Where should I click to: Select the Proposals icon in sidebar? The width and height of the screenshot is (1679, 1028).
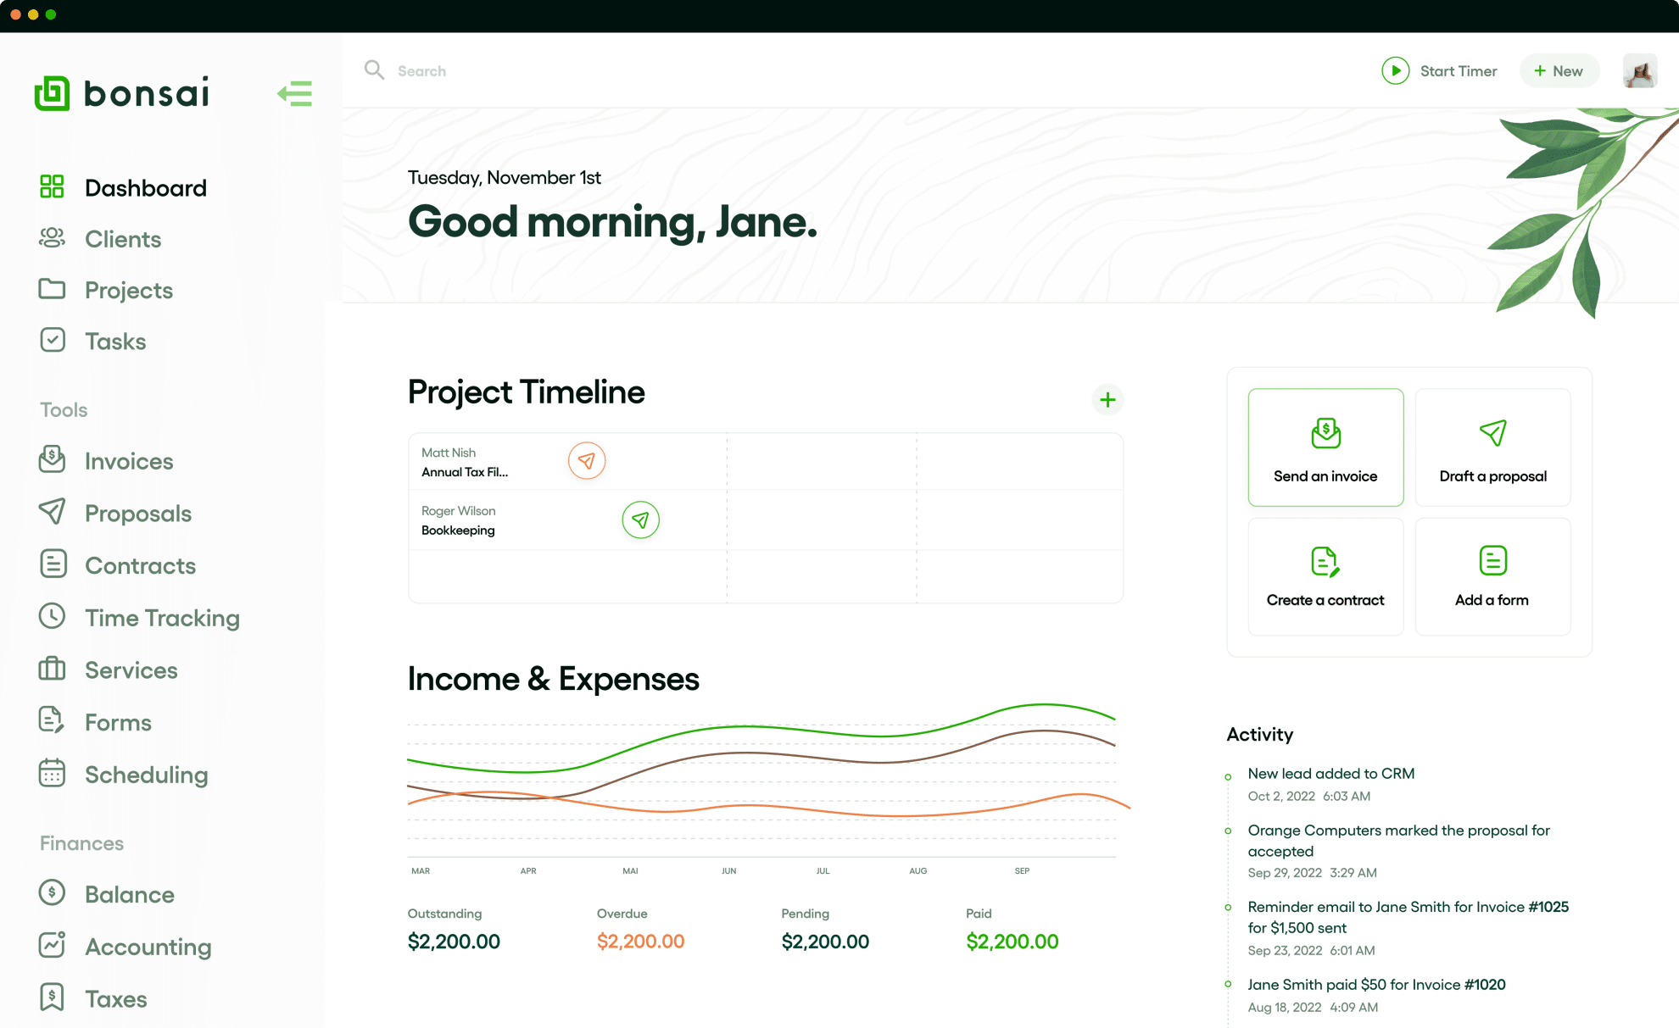53,513
